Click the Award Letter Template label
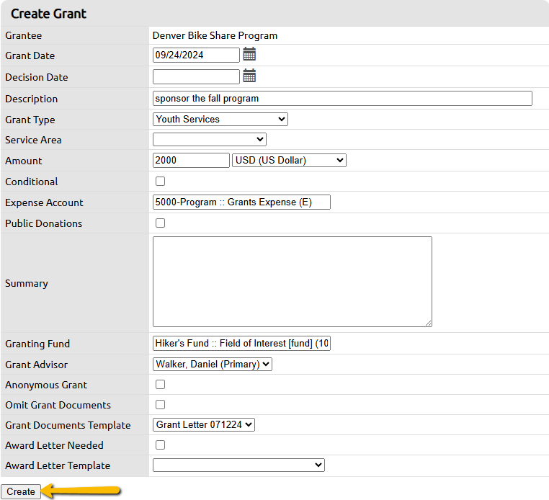This screenshot has height=500, width=549. pyautogui.click(x=58, y=465)
